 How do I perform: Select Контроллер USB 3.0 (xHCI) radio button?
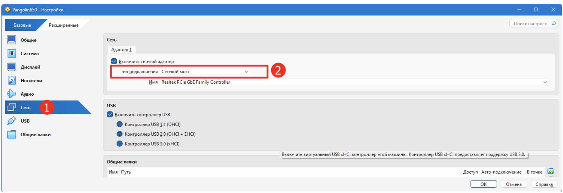click(x=119, y=144)
